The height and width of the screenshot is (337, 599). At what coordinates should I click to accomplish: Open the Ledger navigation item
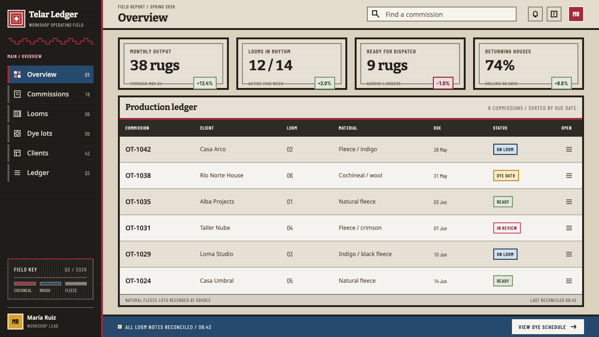point(51,173)
